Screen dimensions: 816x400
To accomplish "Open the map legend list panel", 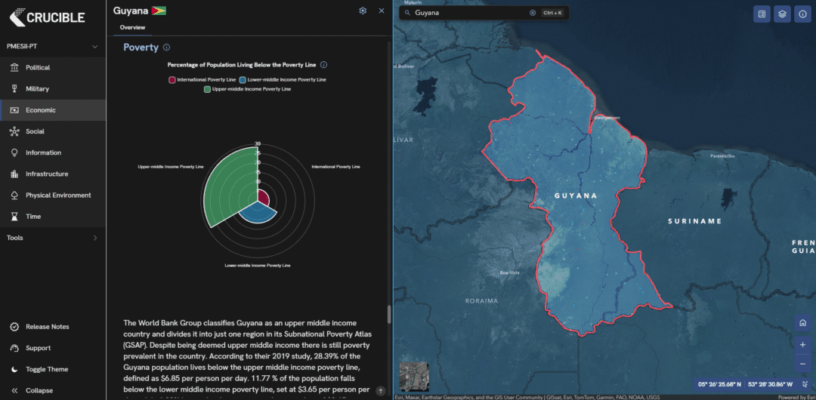I will (x=762, y=14).
